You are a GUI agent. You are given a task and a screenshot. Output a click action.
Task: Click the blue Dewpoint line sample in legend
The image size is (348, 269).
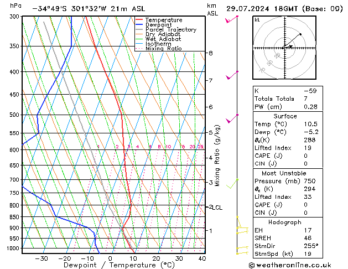point(139,25)
